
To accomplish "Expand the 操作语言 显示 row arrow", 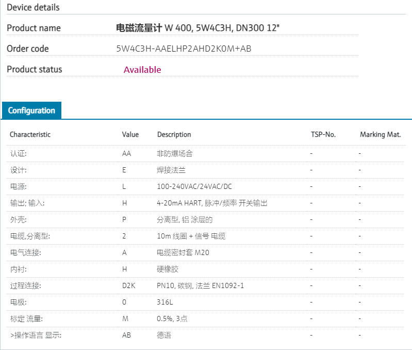I will pos(12,336).
